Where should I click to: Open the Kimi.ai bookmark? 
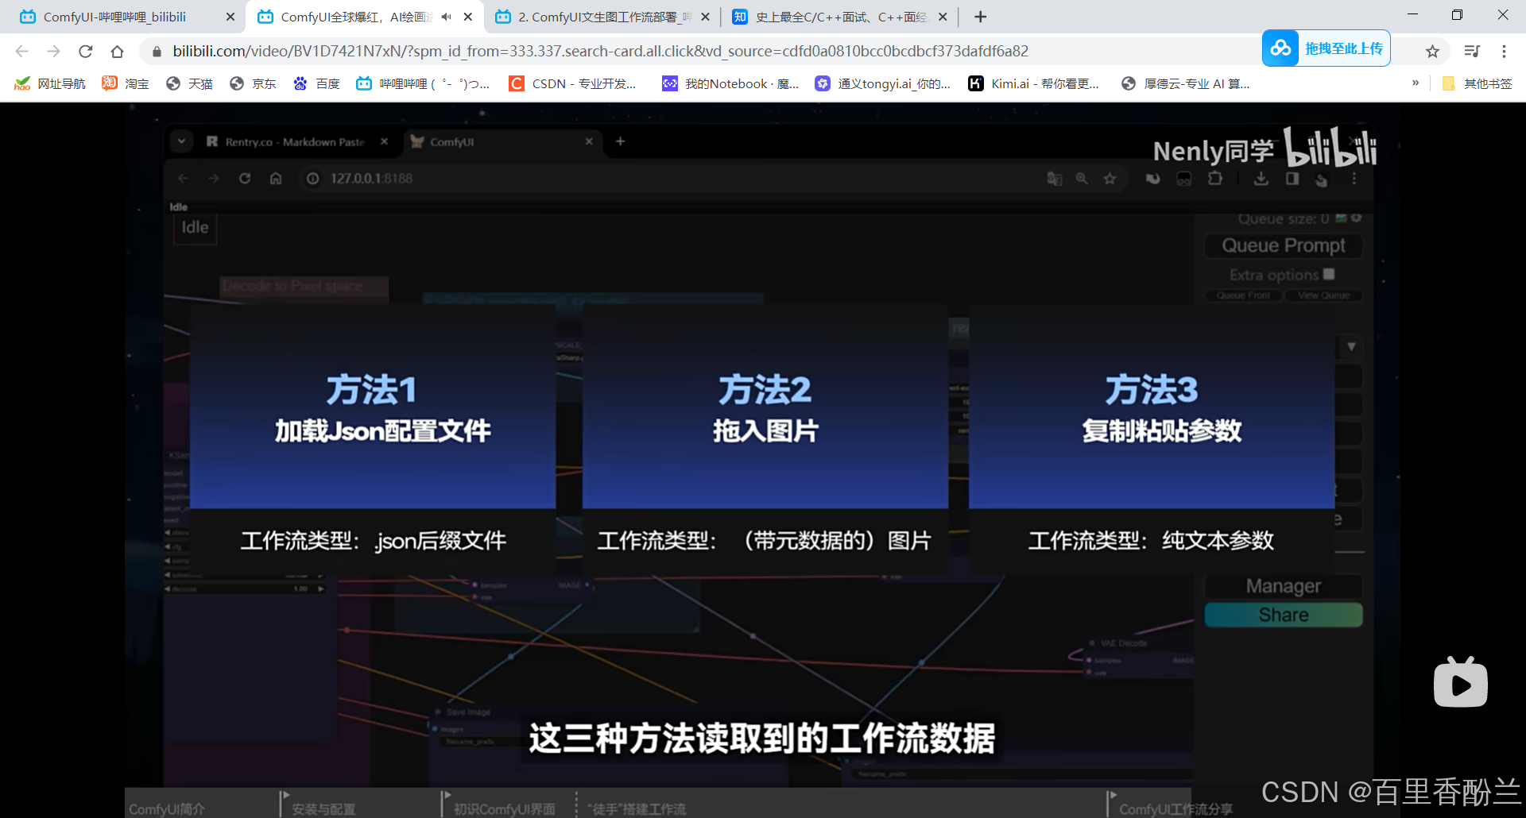[x=1034, y=83]
